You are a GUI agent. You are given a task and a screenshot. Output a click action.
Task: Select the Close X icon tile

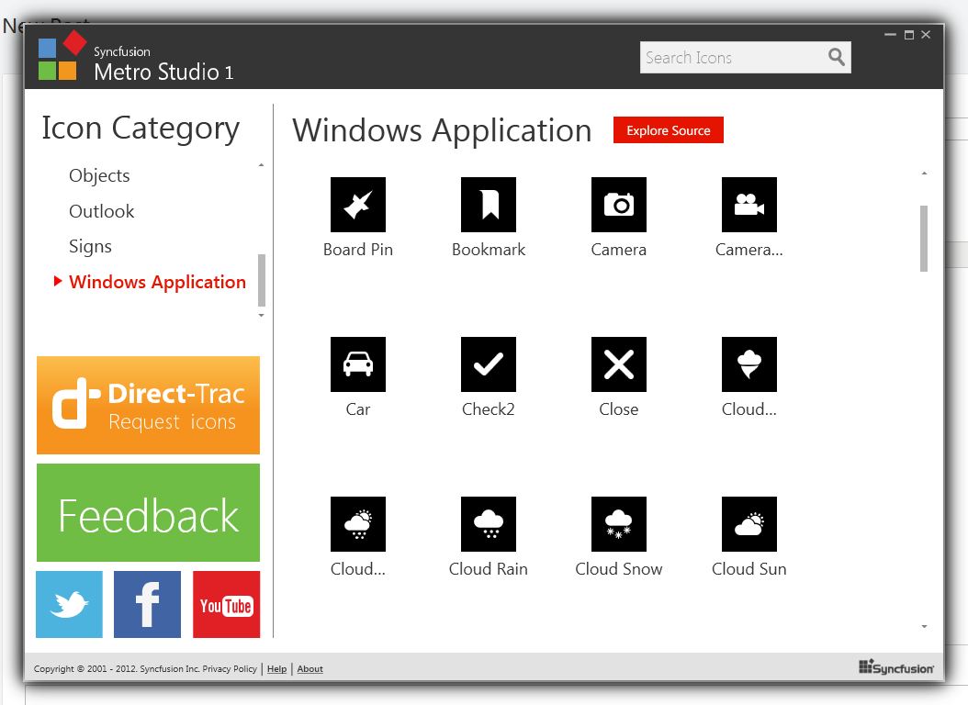(619, 364)
